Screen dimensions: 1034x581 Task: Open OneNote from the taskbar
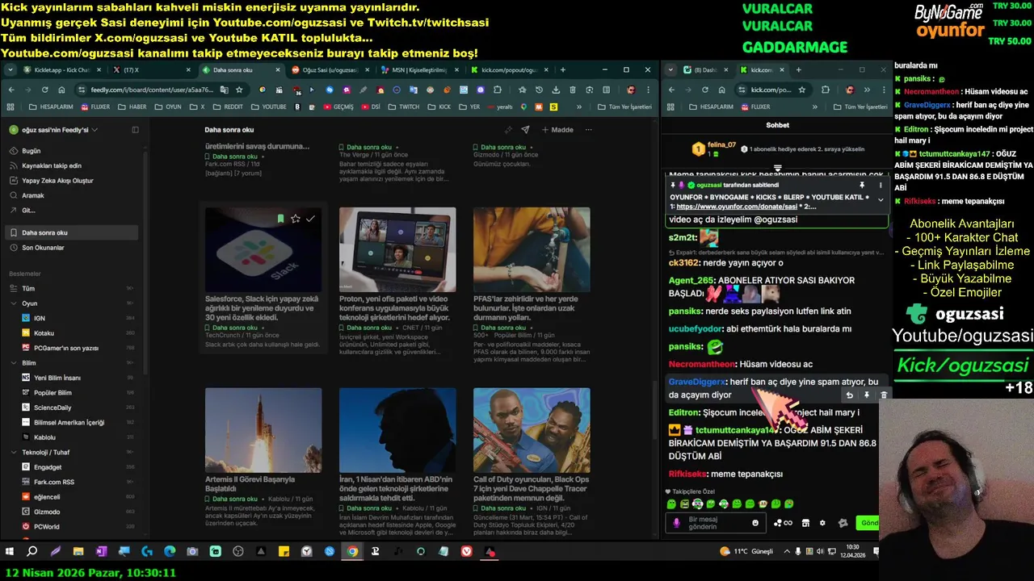pos(101,552)
